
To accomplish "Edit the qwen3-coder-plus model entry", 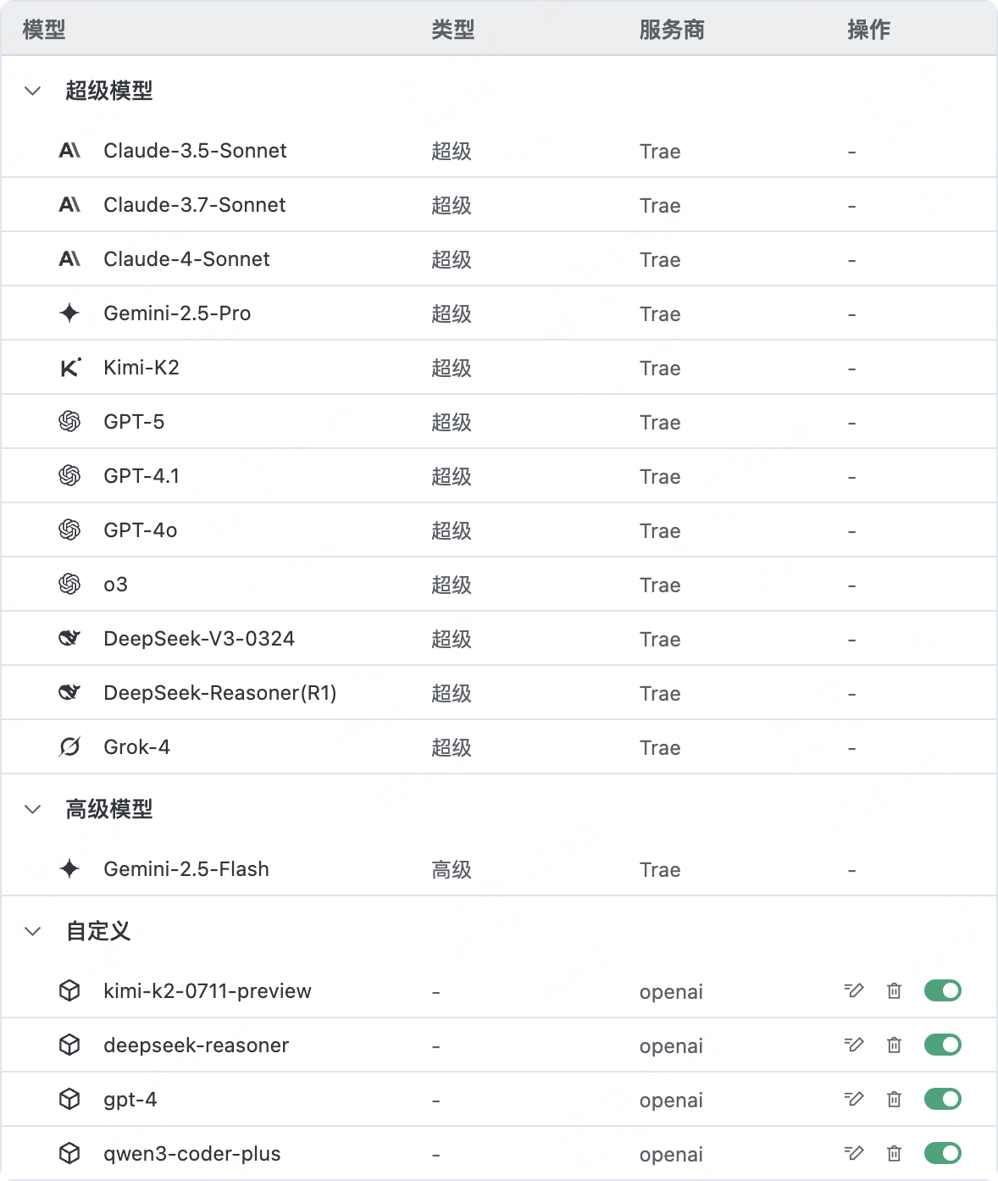I will point(854,1153).
